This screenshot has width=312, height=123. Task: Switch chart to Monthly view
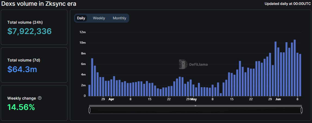click(x=119, y=18)
